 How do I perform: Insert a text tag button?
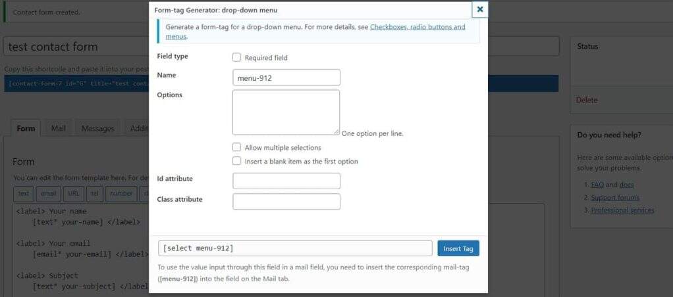(24, 193)
